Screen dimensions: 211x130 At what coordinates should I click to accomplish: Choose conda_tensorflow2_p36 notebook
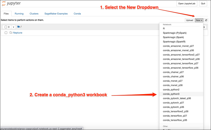181,112
